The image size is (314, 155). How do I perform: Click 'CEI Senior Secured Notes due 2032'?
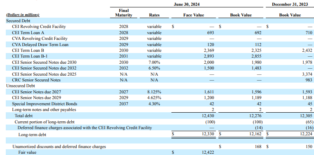tap(44, 68)
